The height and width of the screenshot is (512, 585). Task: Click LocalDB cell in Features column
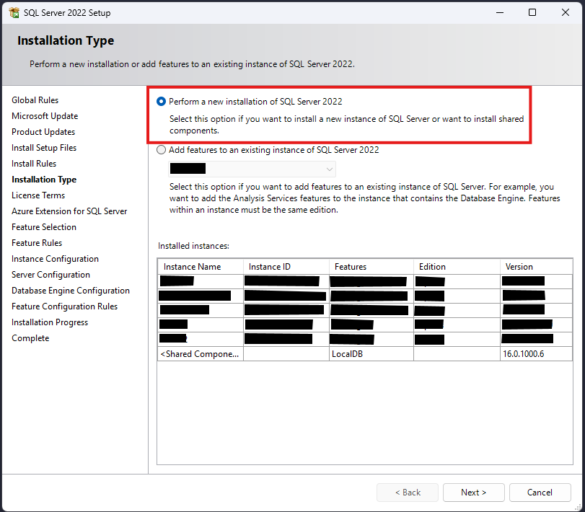point(346,354)
